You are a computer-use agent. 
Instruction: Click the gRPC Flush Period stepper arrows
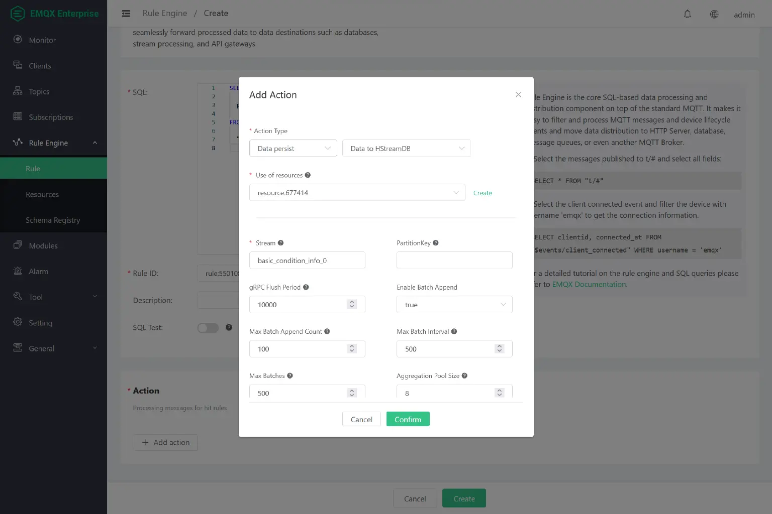tap(352, 305)
